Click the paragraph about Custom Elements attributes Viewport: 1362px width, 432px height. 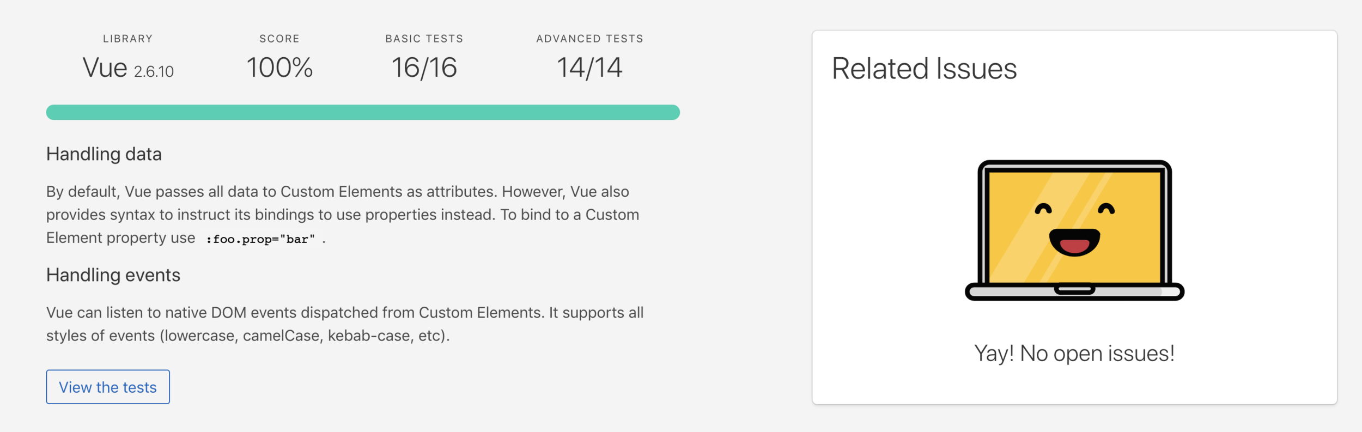(x=343, y=215)
